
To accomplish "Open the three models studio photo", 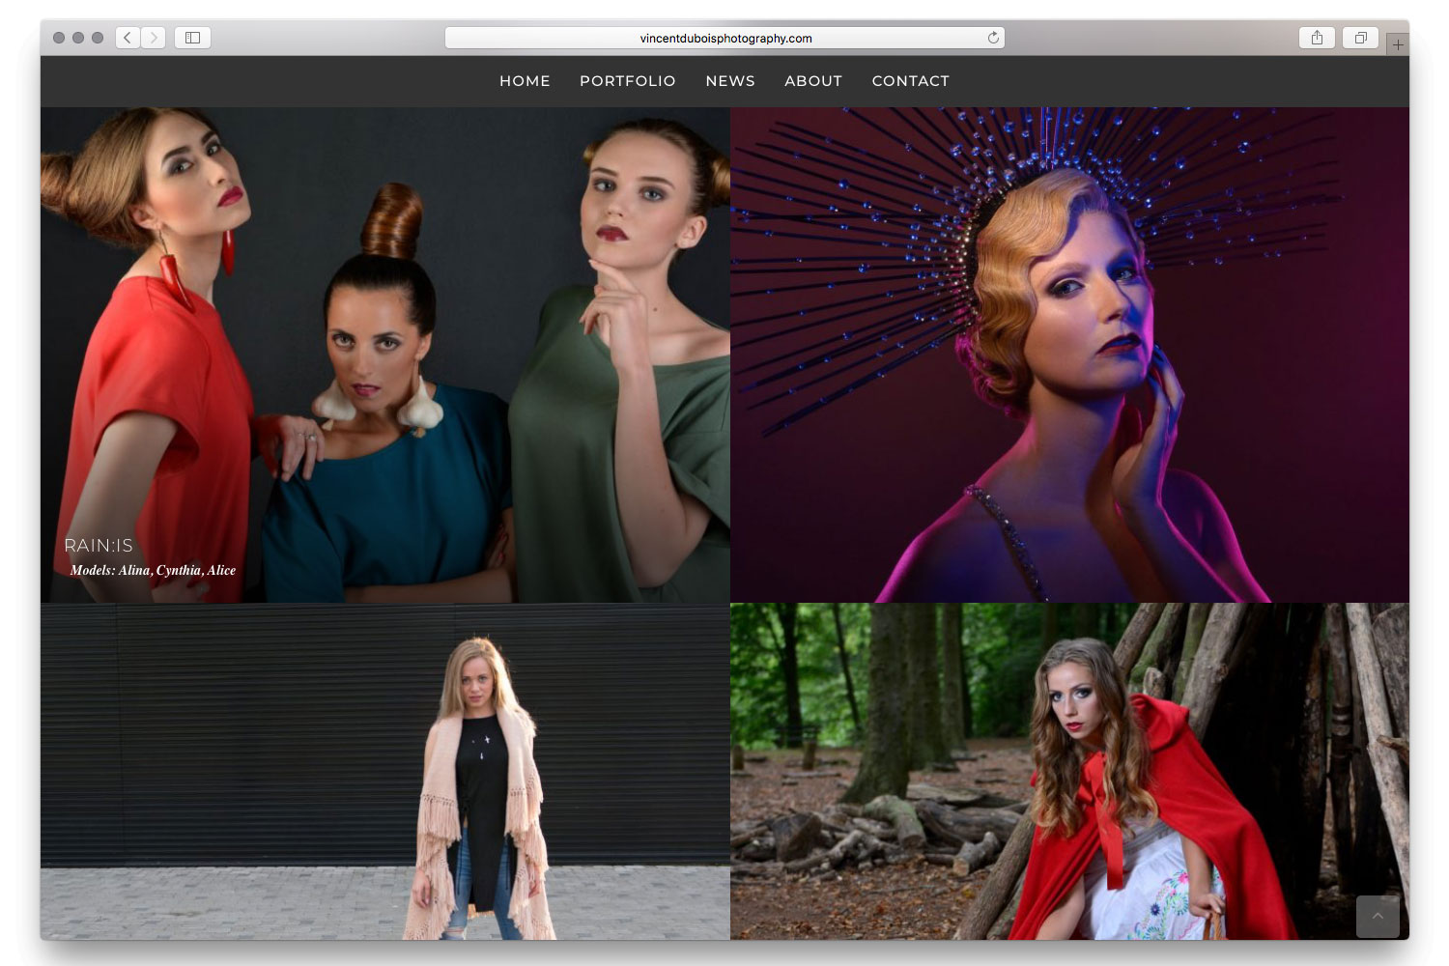I will 384,355.
